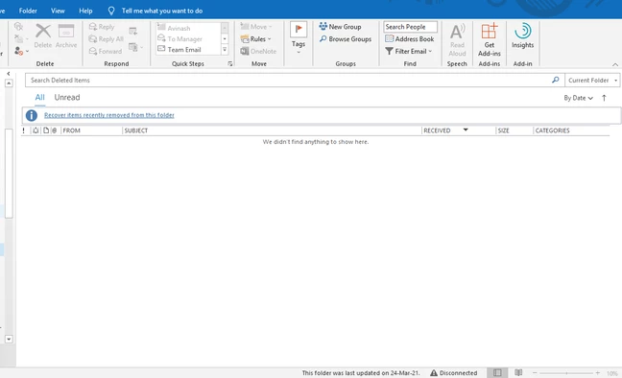Open Insights add-in
This screenshot has height=378, width=622.
tap(522, 35)
